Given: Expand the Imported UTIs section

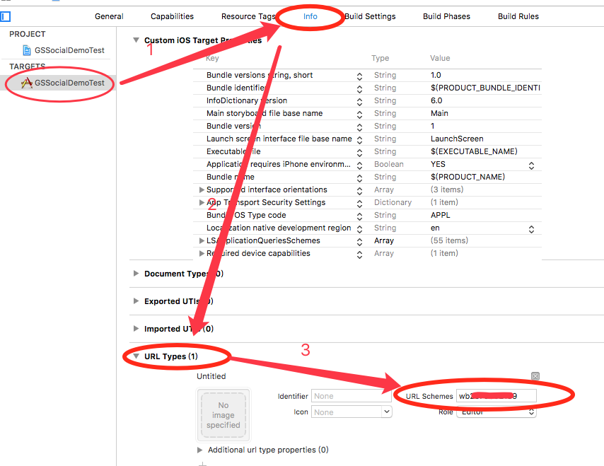Looking at the screenshot, I should (136, 329).
